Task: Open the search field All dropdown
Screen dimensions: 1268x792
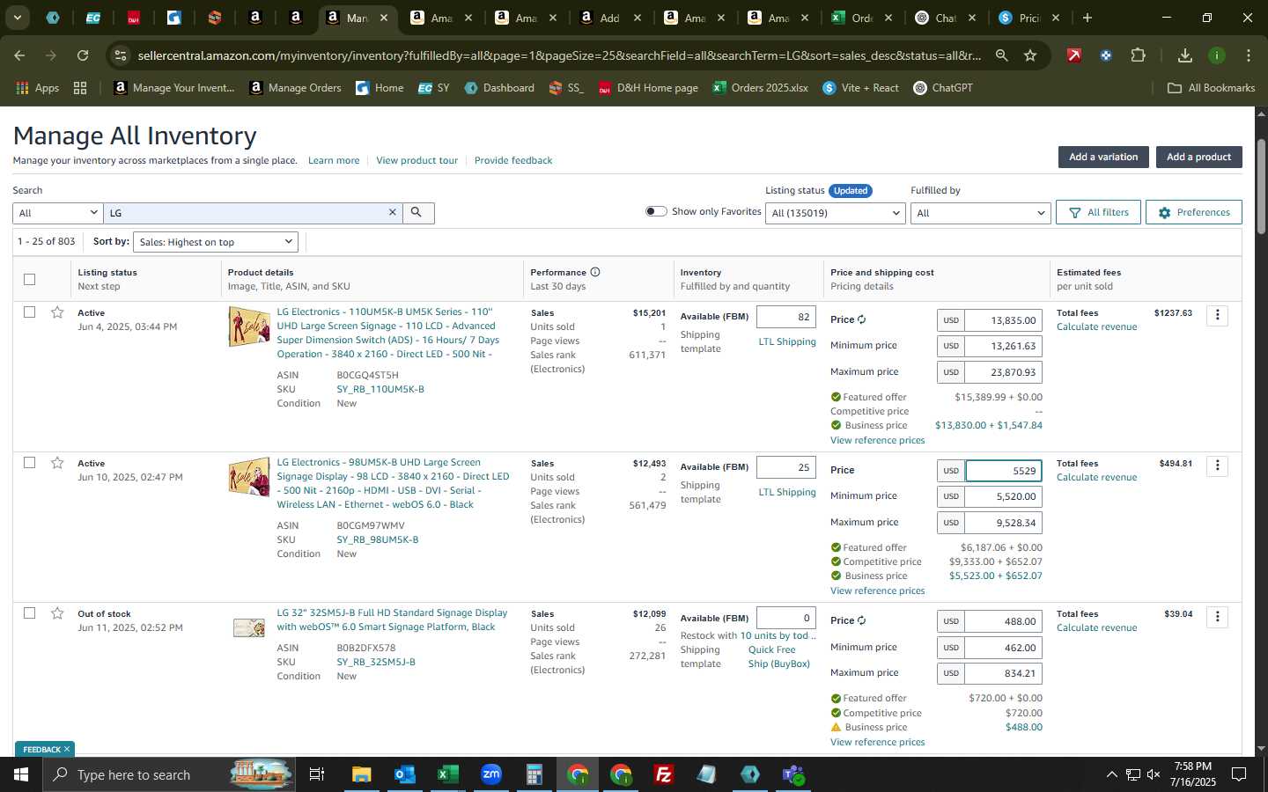Action: click(x=58, y=213)
